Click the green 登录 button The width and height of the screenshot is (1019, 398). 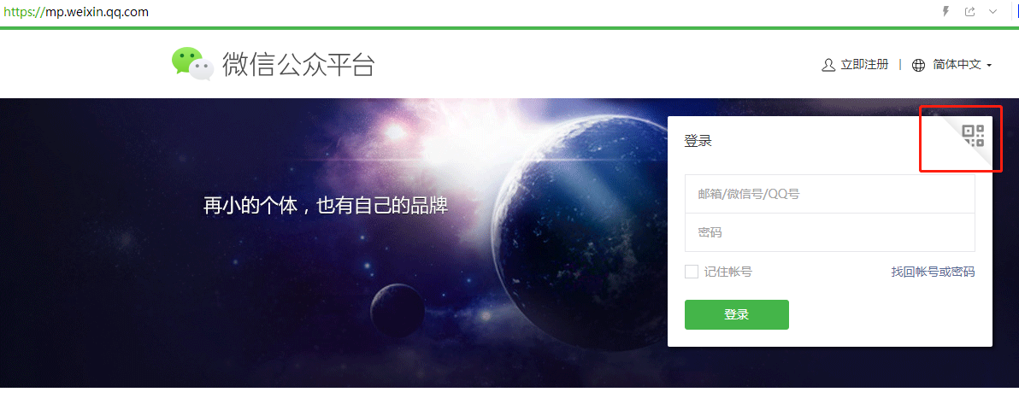[737, 314]
